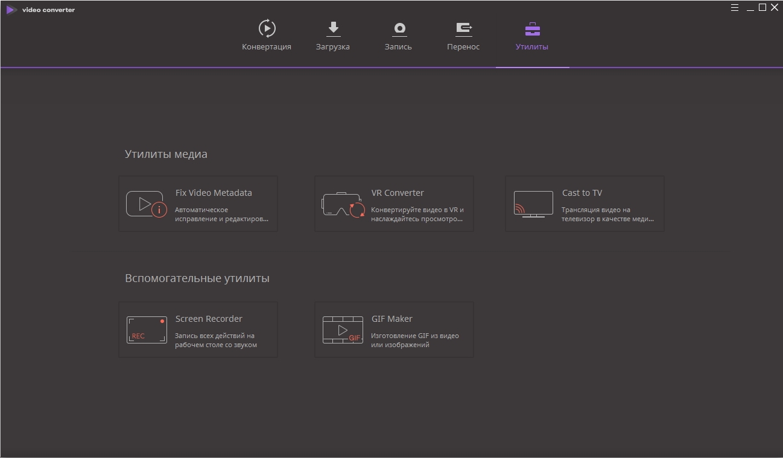
Task: Select the toolbox icon for Утилиты
Action: [532, 29]
